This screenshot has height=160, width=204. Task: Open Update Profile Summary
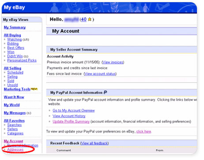coord(71,121)
